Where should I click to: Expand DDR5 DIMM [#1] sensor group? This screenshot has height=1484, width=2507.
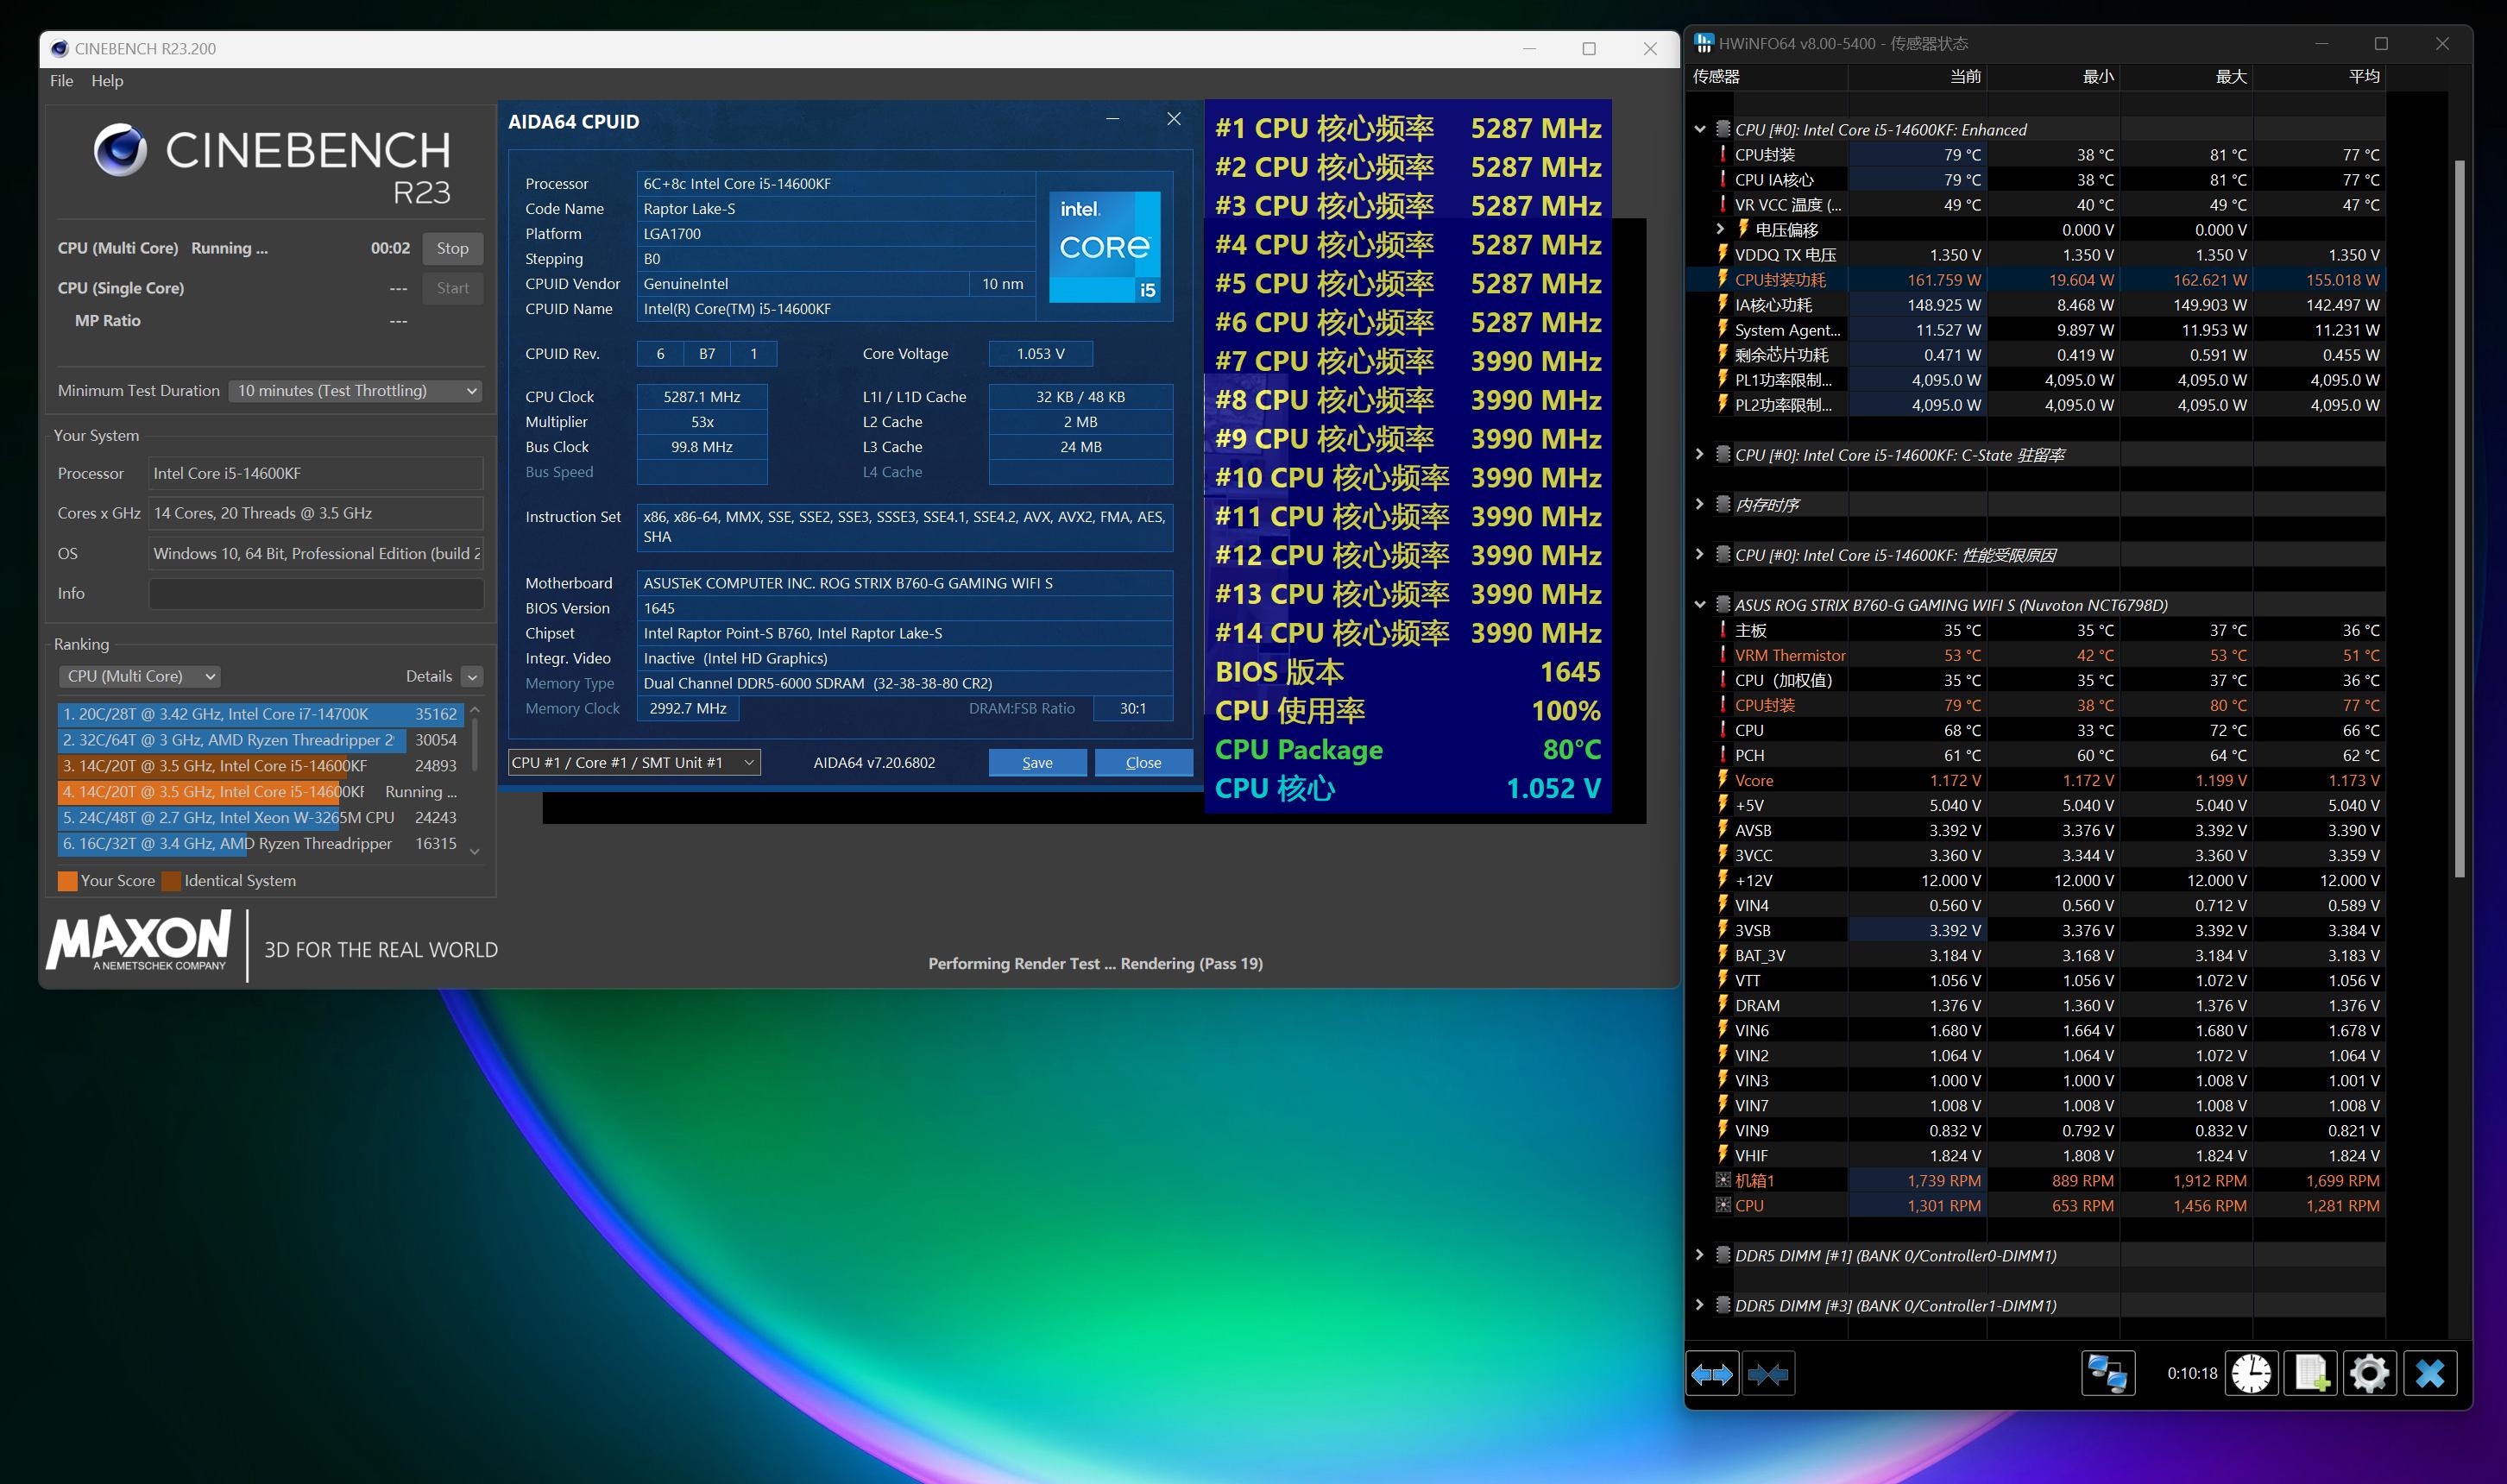coord(1699,1254)
